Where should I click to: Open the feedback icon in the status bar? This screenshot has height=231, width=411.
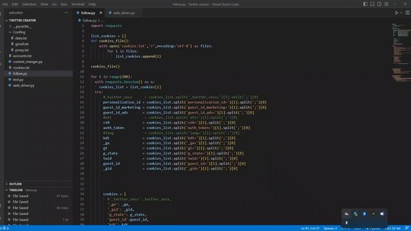click(x=407, y=228)
